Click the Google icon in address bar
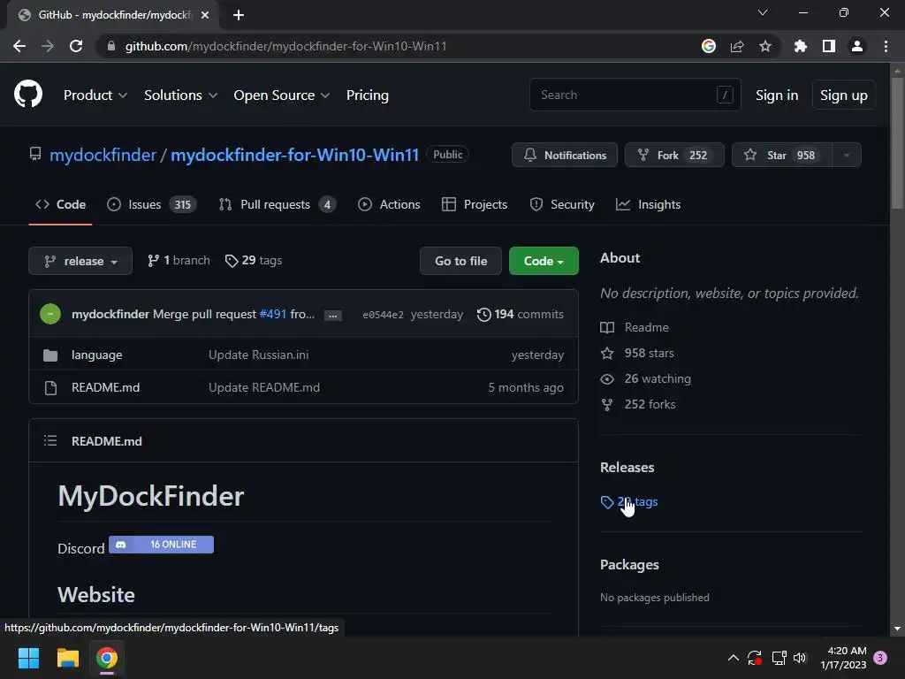The height and width of the screenshot is (679, 905). [708, 46]
